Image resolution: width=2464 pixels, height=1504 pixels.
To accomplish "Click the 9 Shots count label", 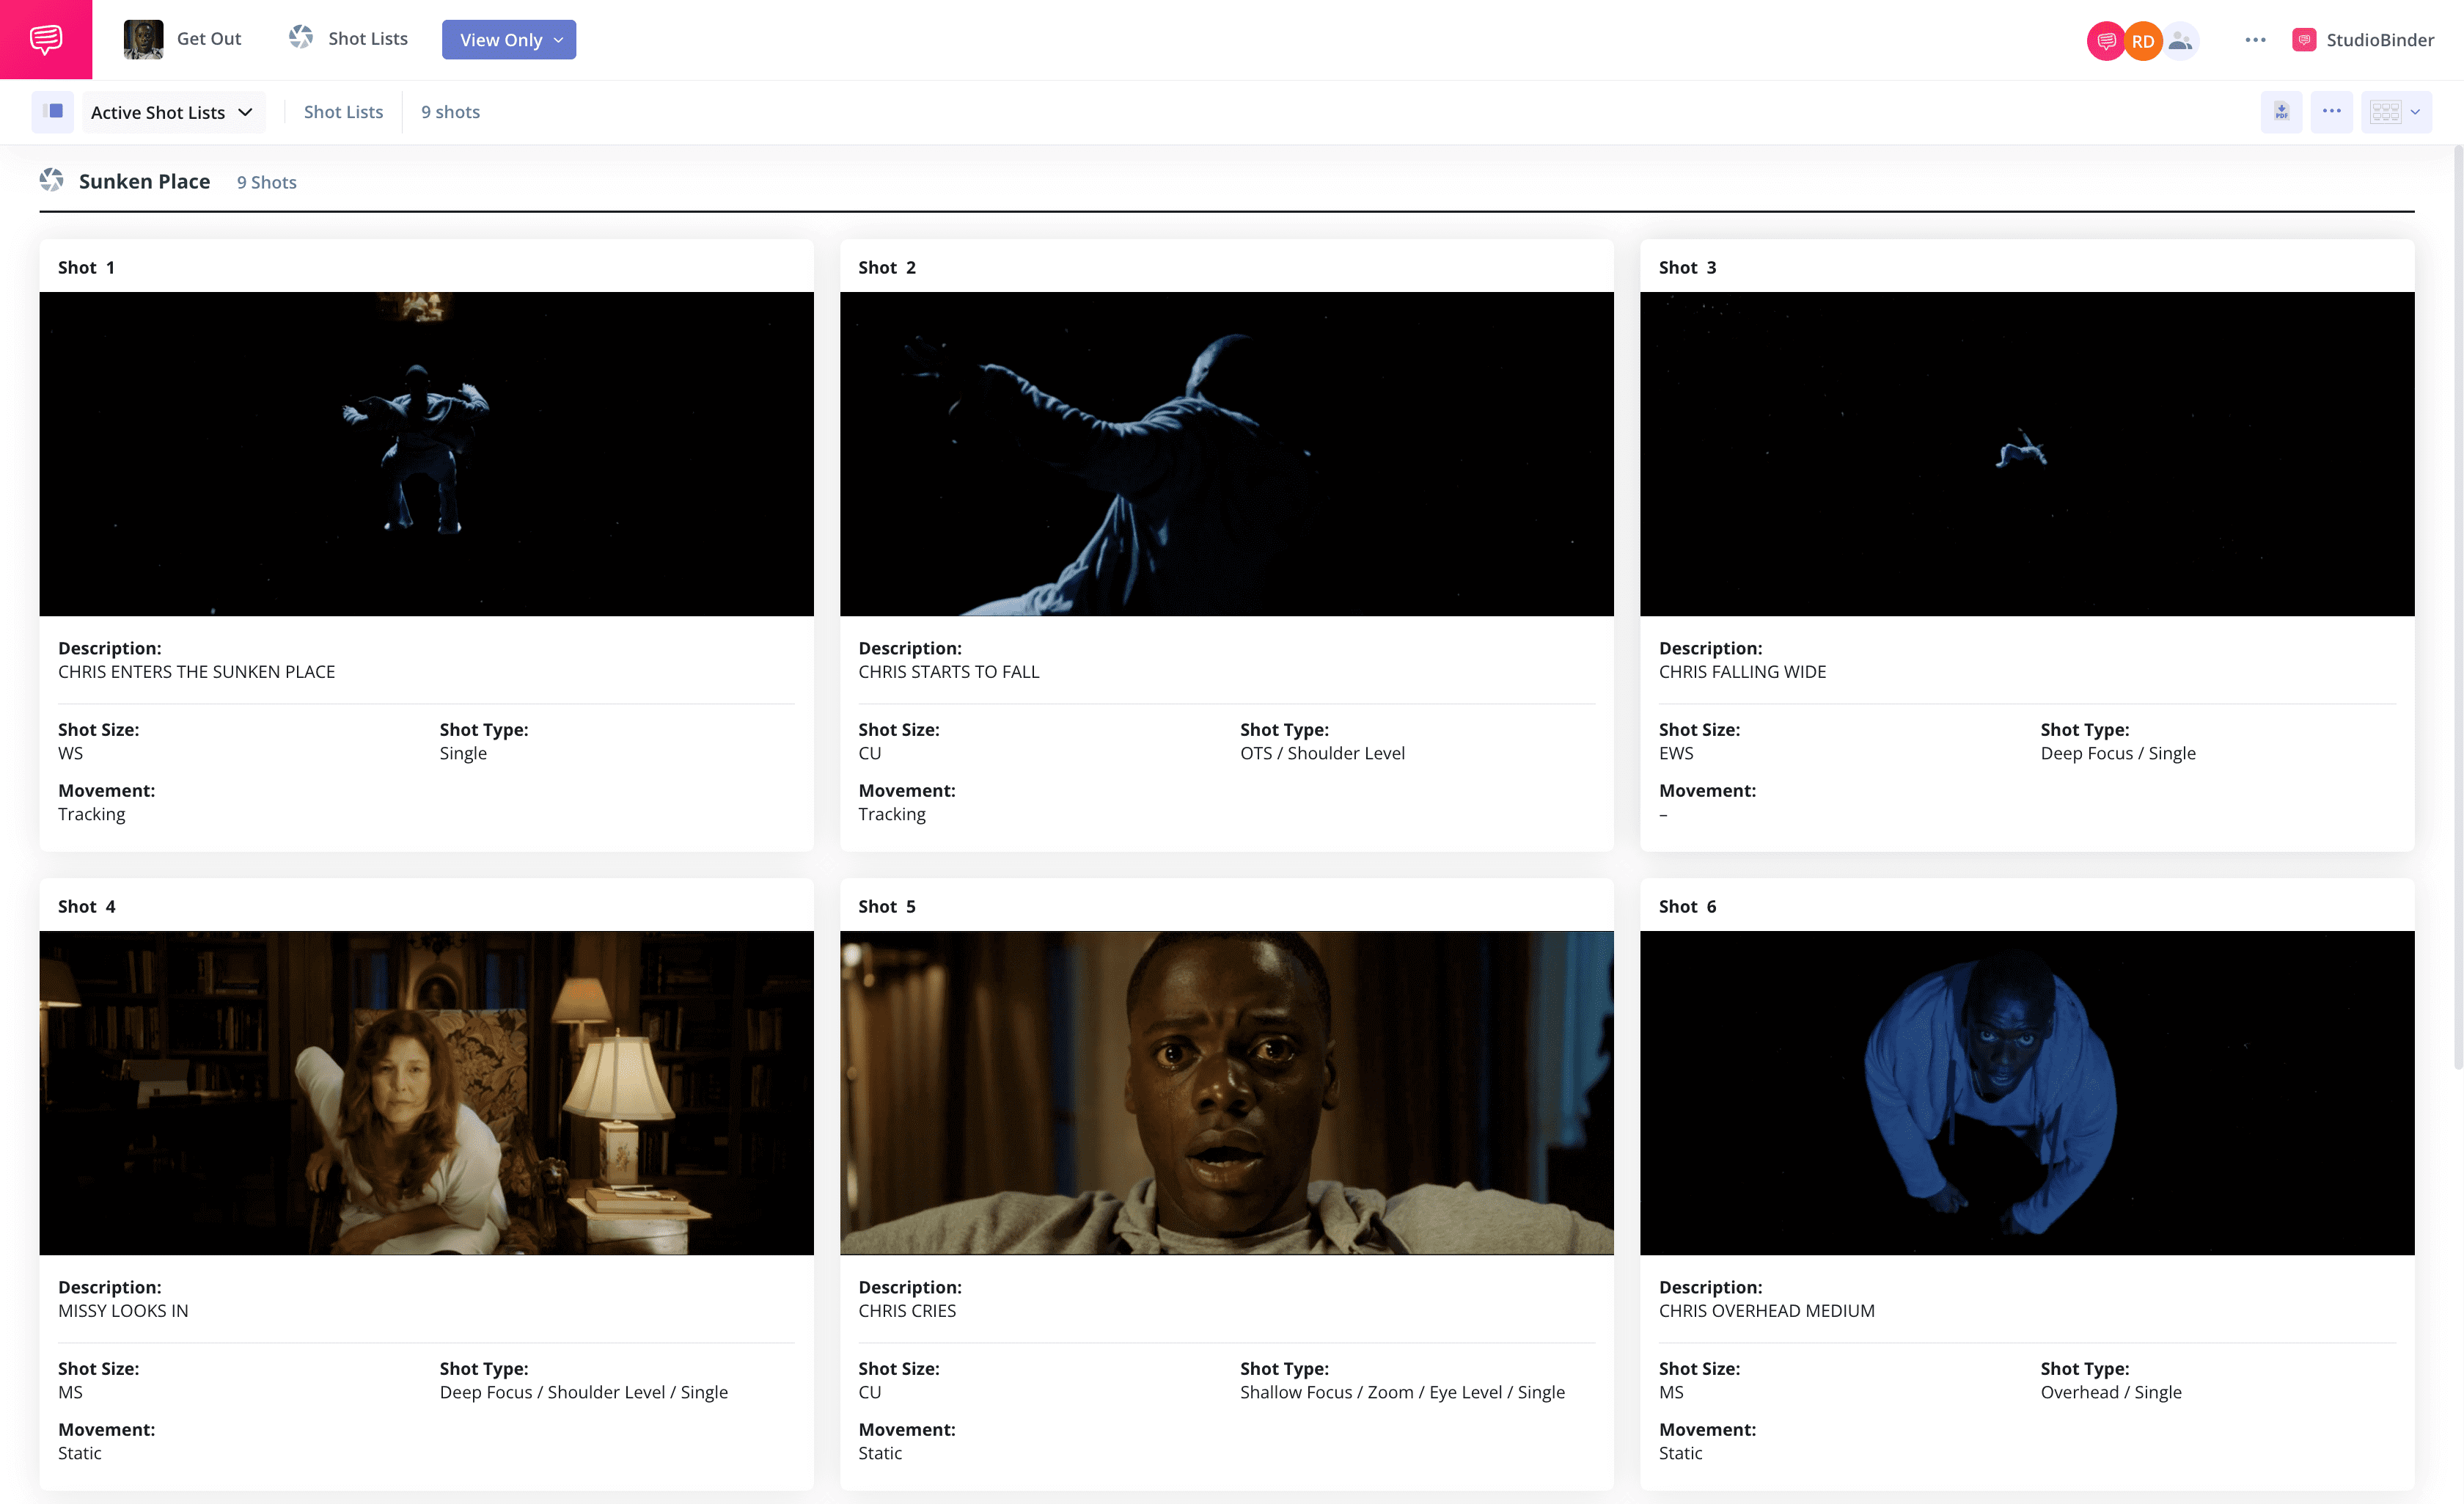I will (x=266, y=182).
